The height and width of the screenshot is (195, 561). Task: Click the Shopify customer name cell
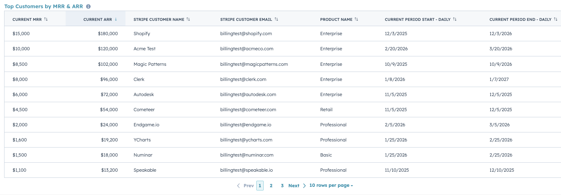[142, 34]
